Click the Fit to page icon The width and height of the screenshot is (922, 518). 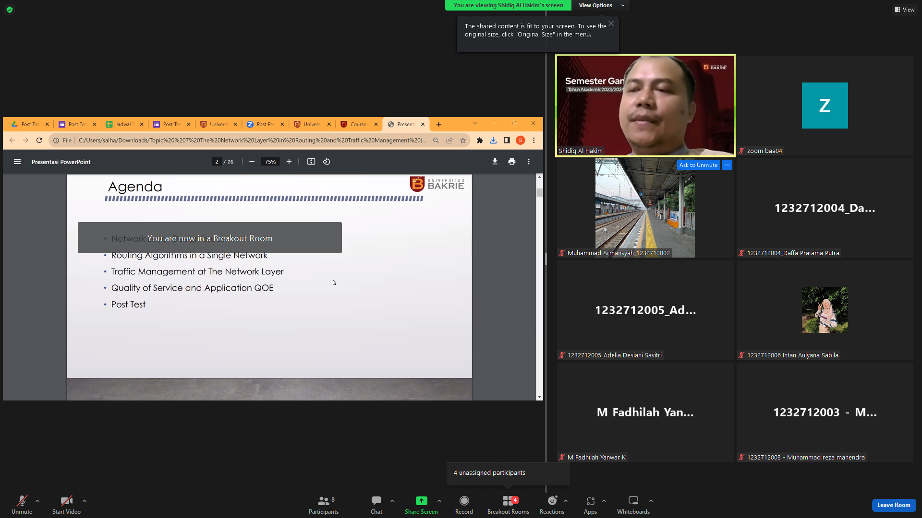(x=311, y=162)
